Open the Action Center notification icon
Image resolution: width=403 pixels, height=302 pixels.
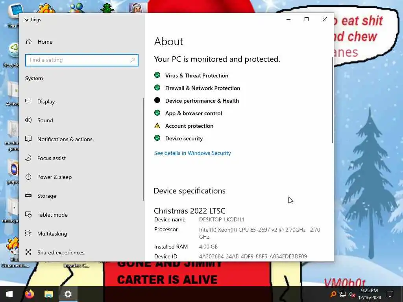coord(390,294)
